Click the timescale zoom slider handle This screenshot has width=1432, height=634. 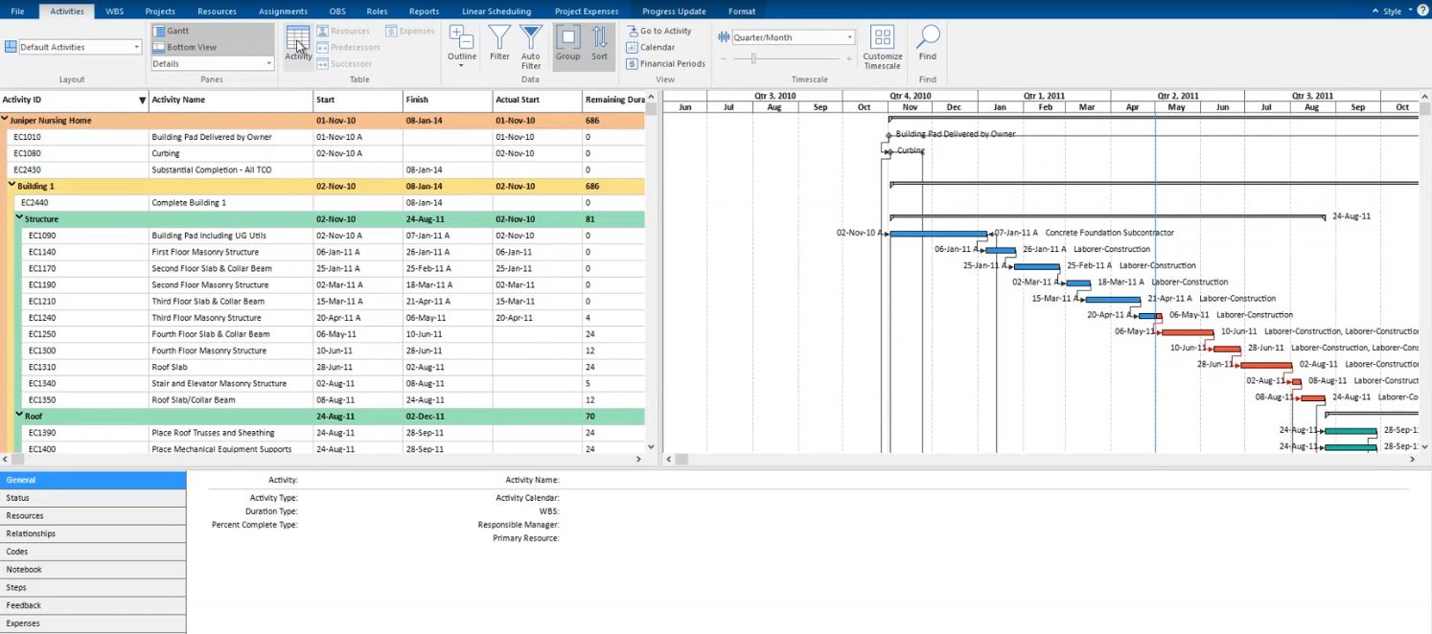pos(753,58)
